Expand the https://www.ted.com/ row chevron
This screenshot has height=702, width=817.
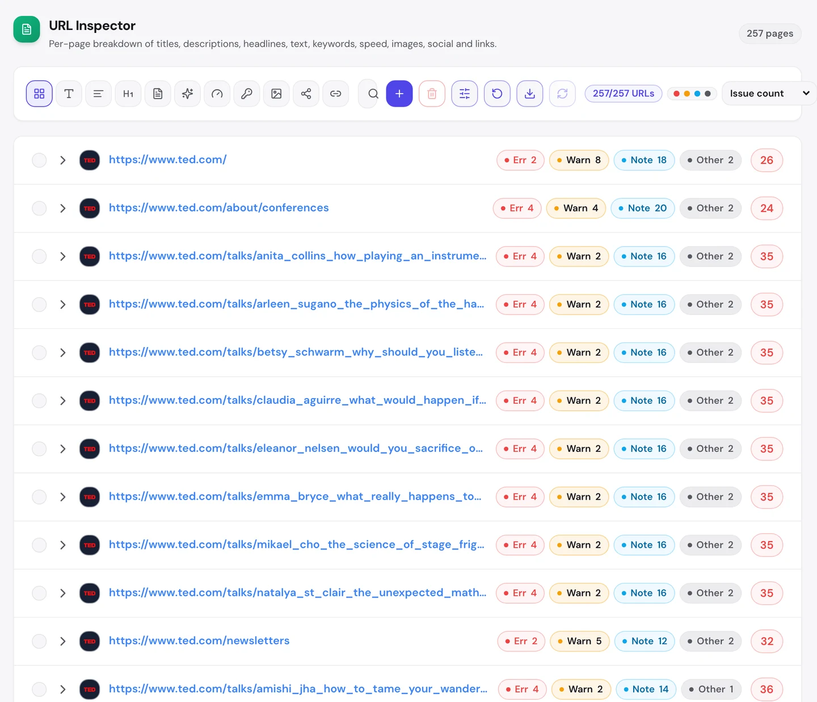(x=63, y=160)
